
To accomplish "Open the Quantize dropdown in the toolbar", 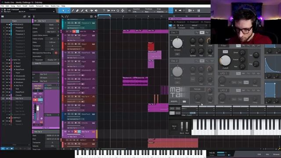I will (137, 12).
